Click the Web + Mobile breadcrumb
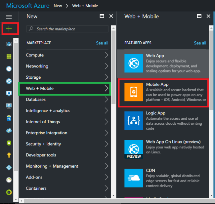This screenshot has height=204, width=215. click(x=85, y=6)
